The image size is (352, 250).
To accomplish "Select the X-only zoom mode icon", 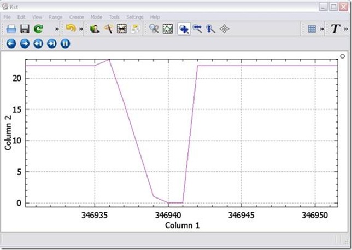I will [x=197, y=29].
